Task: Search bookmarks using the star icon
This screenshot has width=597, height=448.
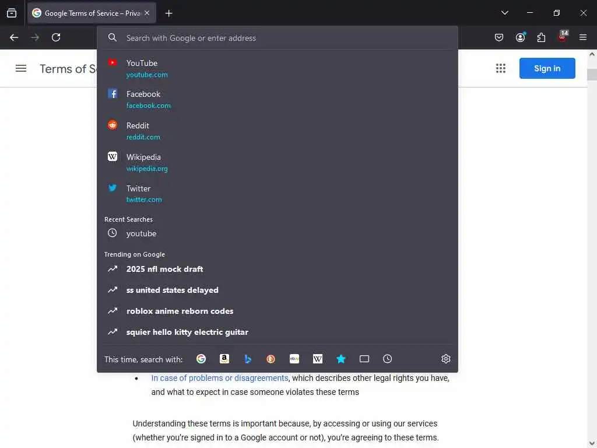Action: click(340, 359)
